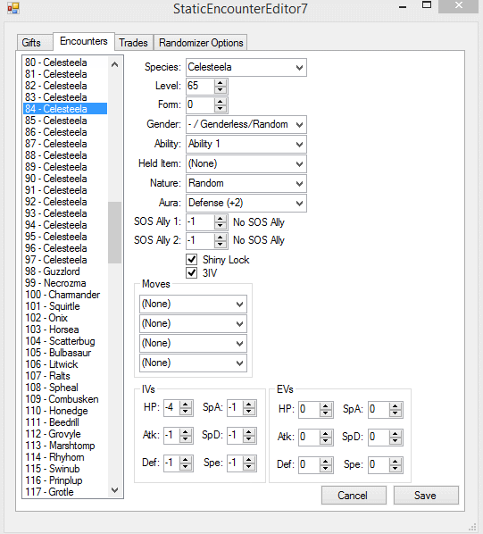Increase the HP IV with up arrow

click(186, 405)
